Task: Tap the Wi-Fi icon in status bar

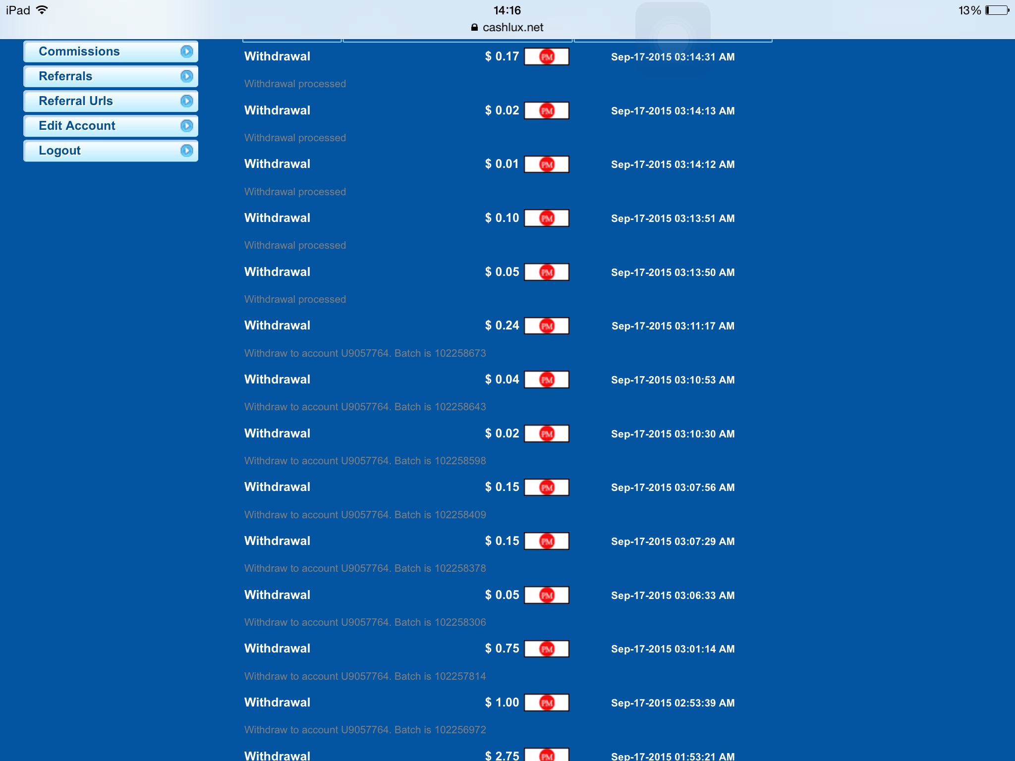Action: (42, 10)
